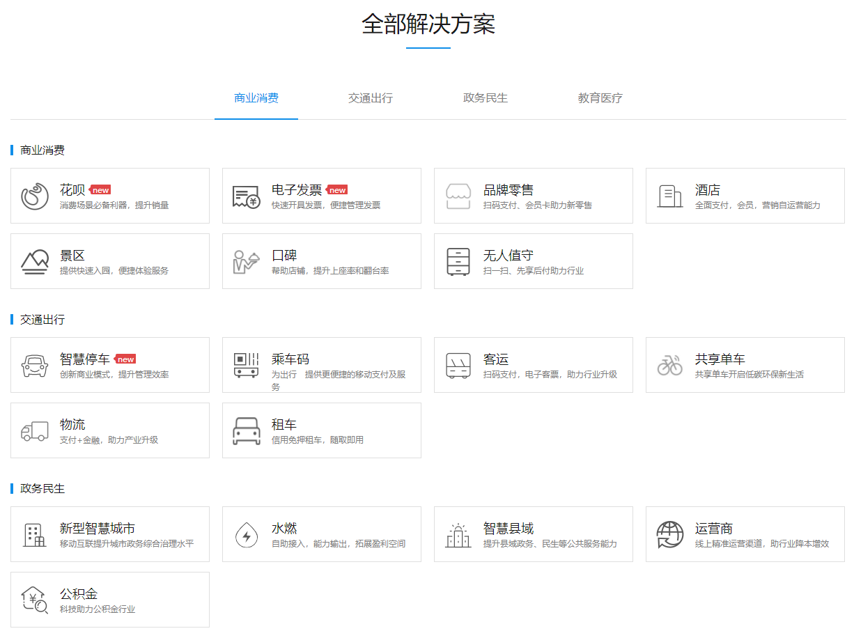
Task: Open the 智慧县域 solution title
Action: (508, 529)
